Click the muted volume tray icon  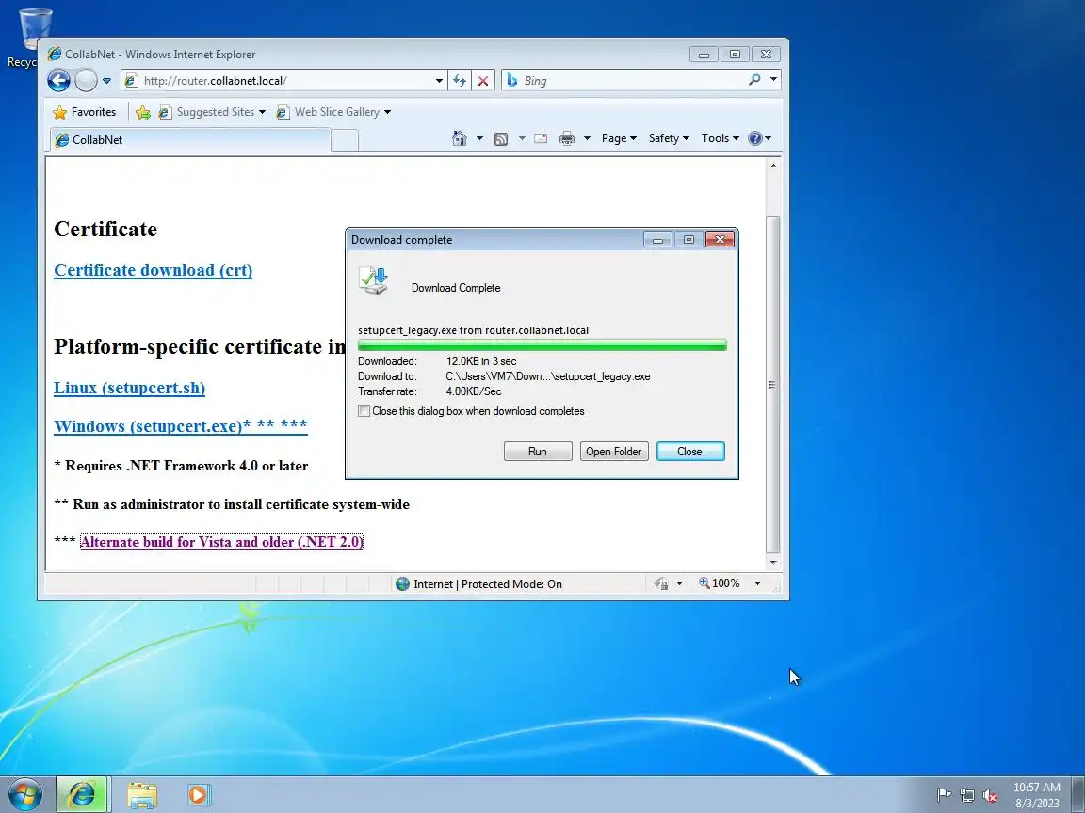[990, 796]
